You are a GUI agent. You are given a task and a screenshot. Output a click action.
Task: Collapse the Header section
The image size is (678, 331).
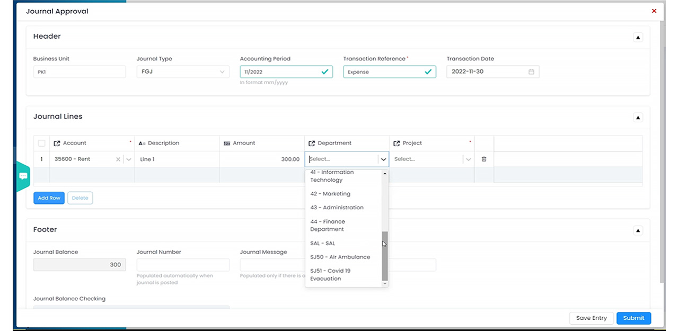point(638,37)
